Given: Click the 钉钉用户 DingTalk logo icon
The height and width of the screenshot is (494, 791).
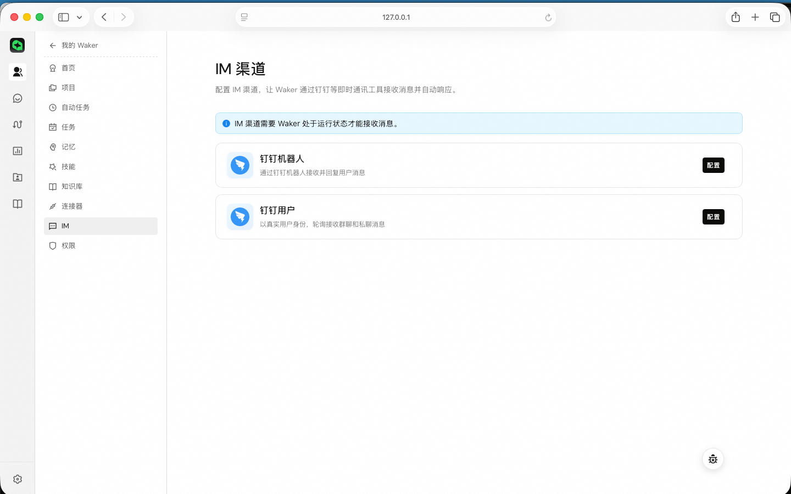Looking at the screenshot, I should click(x=240, y=217).
